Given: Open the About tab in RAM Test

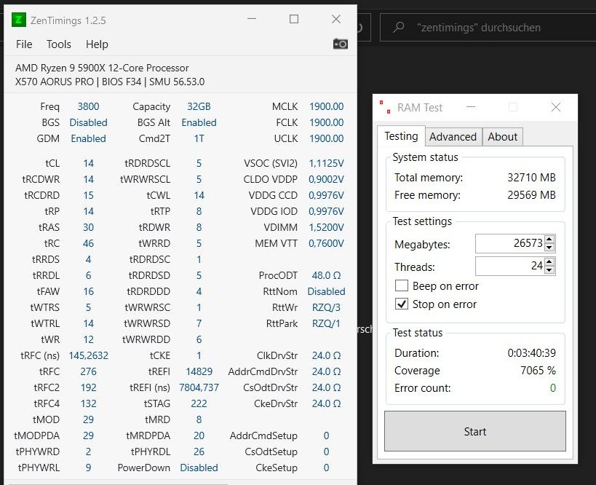Looking at the screenshot, I should coord(503,137).
